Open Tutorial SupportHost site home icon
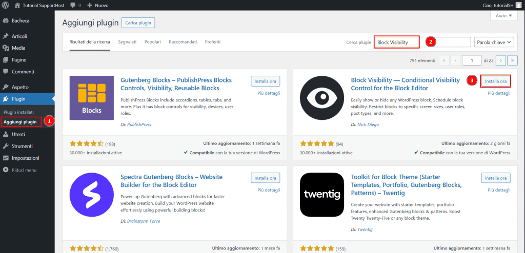525x253 pixels. tap(17, 5)
